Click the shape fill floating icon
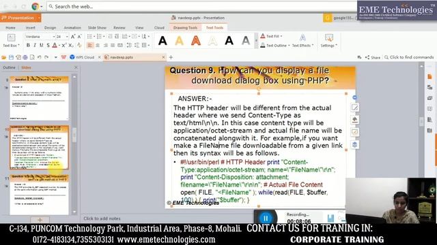Image resolution: width=437 pixels, height=245 pixels. click(354, 120)
